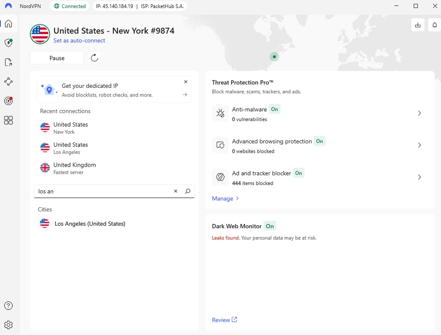This screenshot has width=441, height=335.
Task: Expand Advanced browsing protection chevron
Action: click(x=419, y=145)
